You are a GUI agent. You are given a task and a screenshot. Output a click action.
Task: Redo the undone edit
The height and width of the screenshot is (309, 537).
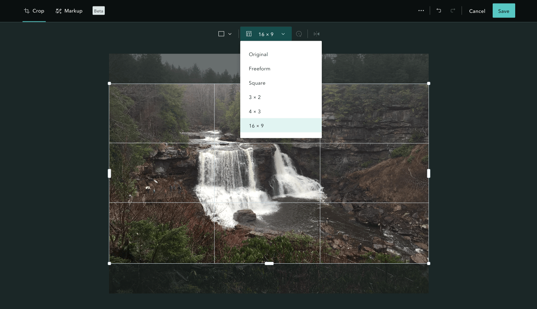click(452, 11)
